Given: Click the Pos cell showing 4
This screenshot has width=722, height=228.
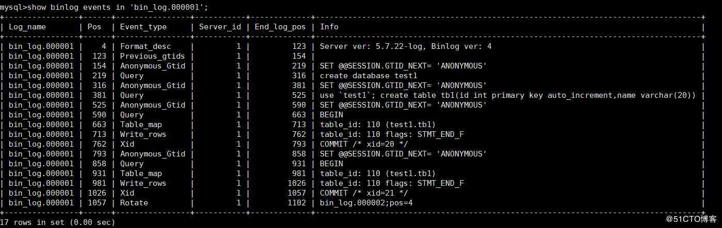Looking at the screenshot, I should click(x=103, y=46).
